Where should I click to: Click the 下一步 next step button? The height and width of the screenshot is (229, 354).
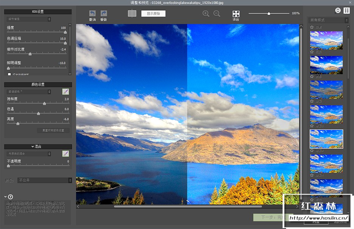[x=273, y=217]
